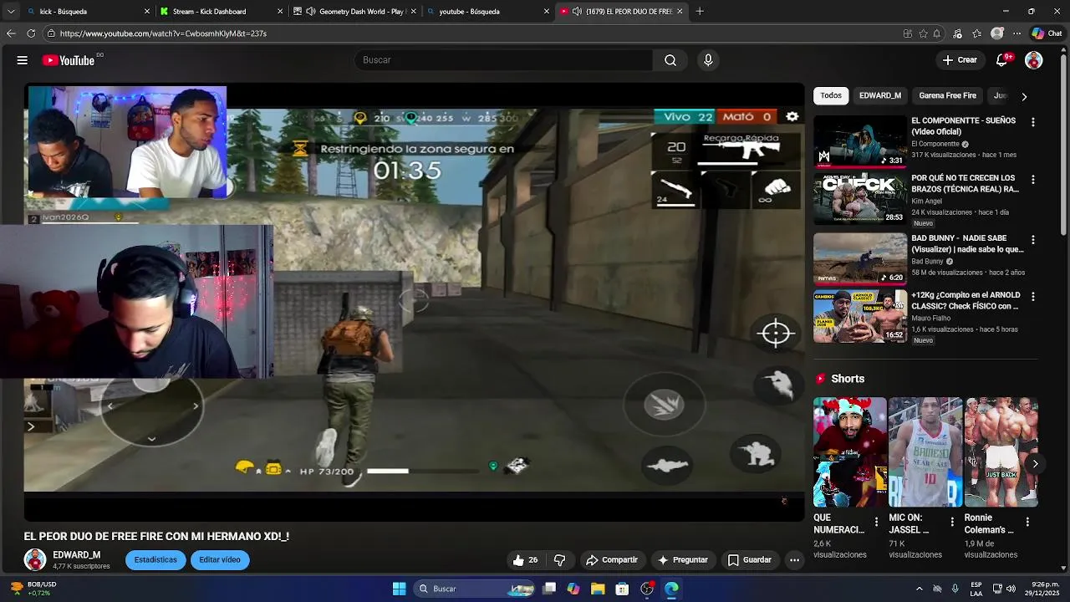
Task: Open File Explorer from the taskbar
Action: [x=598, y=589]
